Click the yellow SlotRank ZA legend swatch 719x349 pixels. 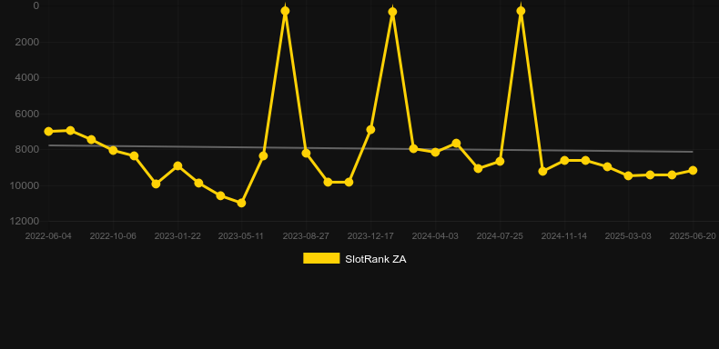[x=321, y=258]
